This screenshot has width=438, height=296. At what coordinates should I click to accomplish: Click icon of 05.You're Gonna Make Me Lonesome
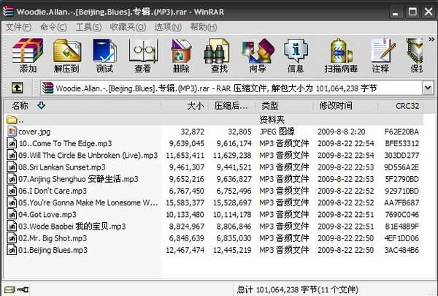(x=12, y=202)
